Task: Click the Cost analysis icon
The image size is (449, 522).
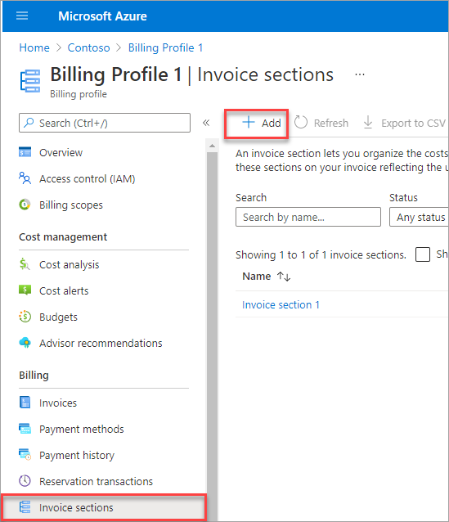Action: 25,264
